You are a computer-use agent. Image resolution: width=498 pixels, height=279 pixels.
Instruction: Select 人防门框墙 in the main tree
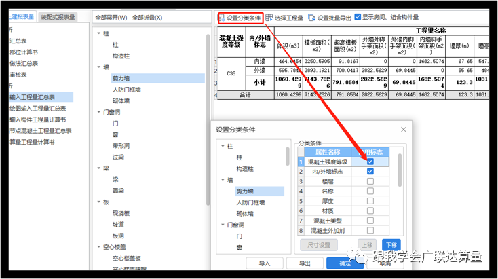tap(126, 90)
